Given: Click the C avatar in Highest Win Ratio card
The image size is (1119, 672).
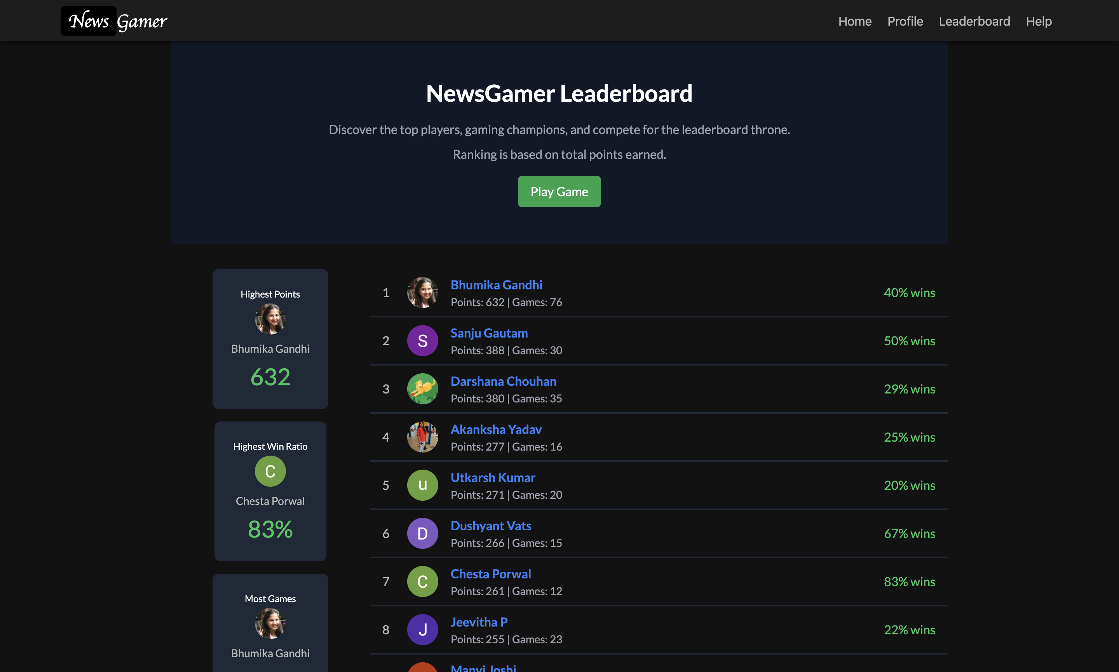Looking at the screenshot, I should pos(270,471).
